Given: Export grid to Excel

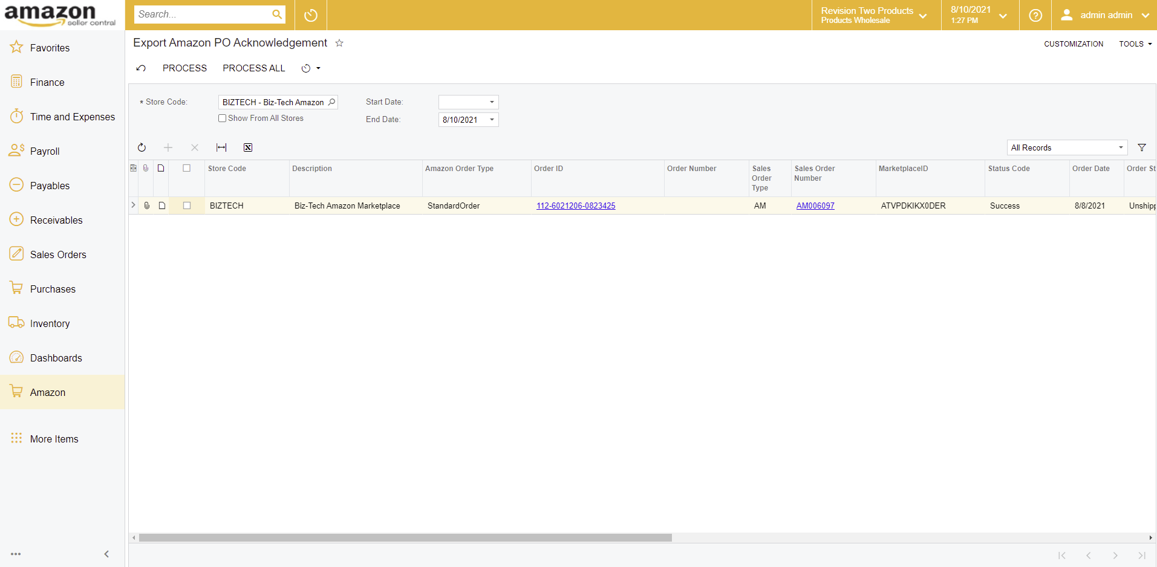Looking at the screenshot, I should (x=248, y=147).
